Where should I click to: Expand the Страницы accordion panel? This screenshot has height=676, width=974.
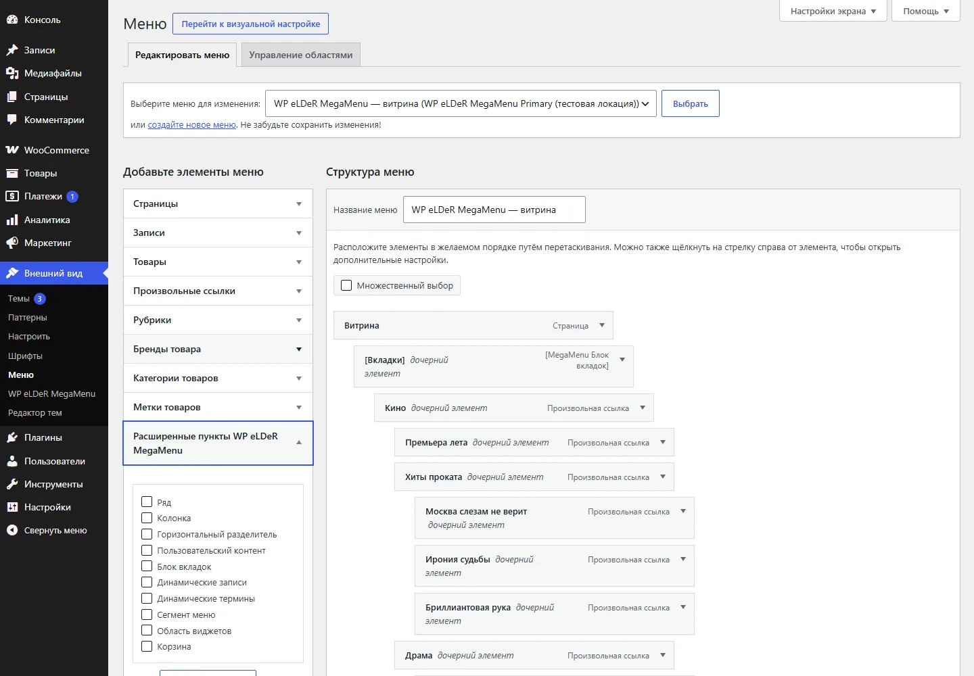[x=218, y=203]
